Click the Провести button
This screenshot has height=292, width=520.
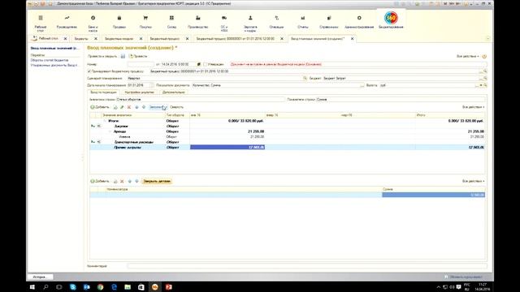point(138,56)
